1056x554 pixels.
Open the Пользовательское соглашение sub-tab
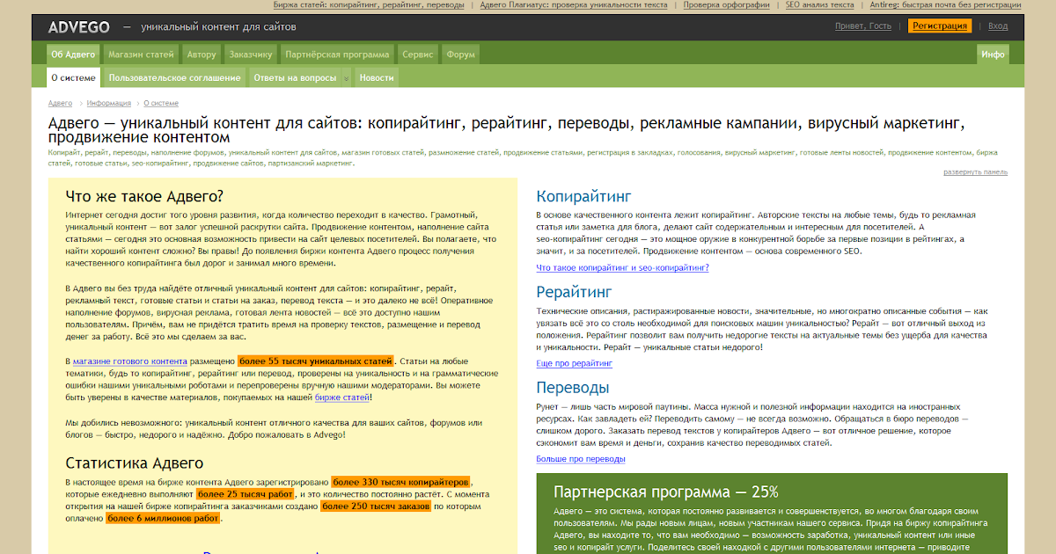click(174, 78)
